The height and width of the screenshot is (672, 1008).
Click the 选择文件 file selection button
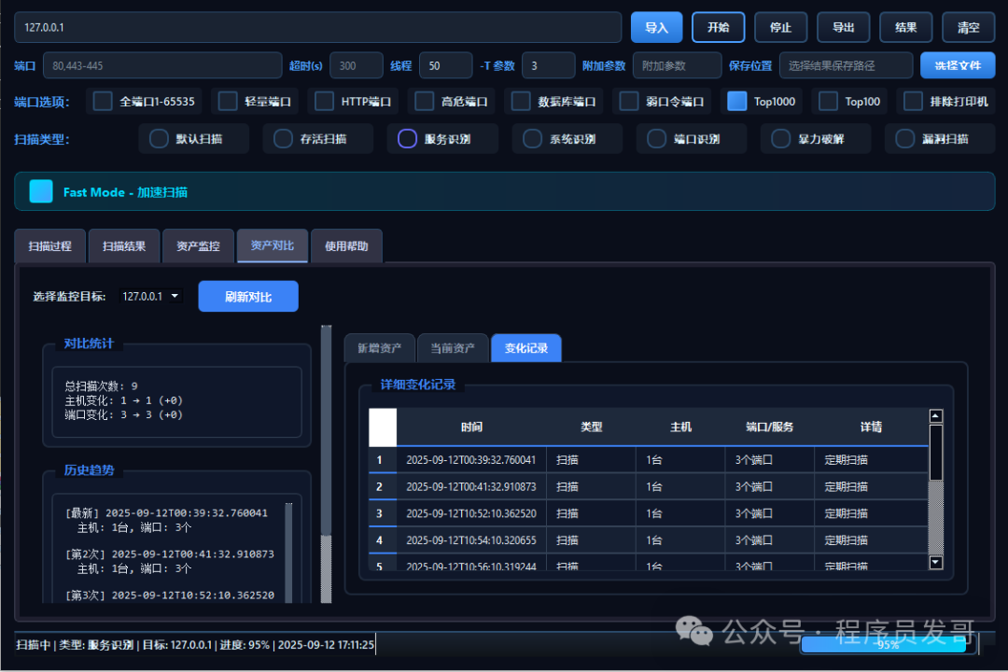pos(958,65)
